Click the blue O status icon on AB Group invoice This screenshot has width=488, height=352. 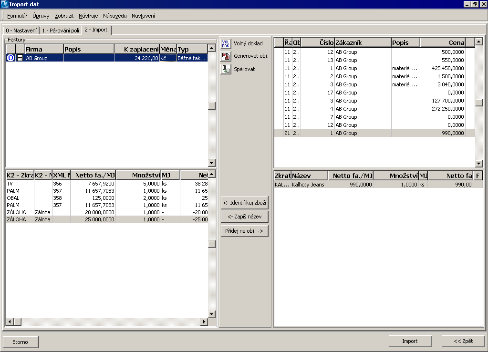tap(10, 58)
